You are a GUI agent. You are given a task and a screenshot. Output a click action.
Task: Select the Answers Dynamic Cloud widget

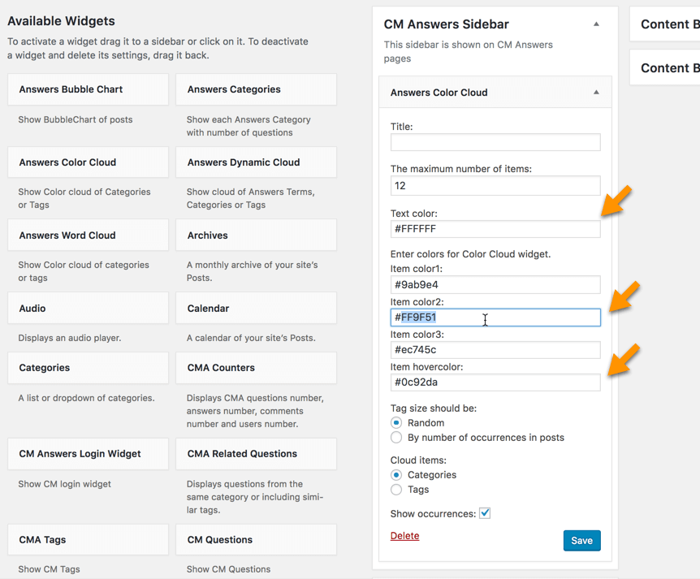point(256,162)
